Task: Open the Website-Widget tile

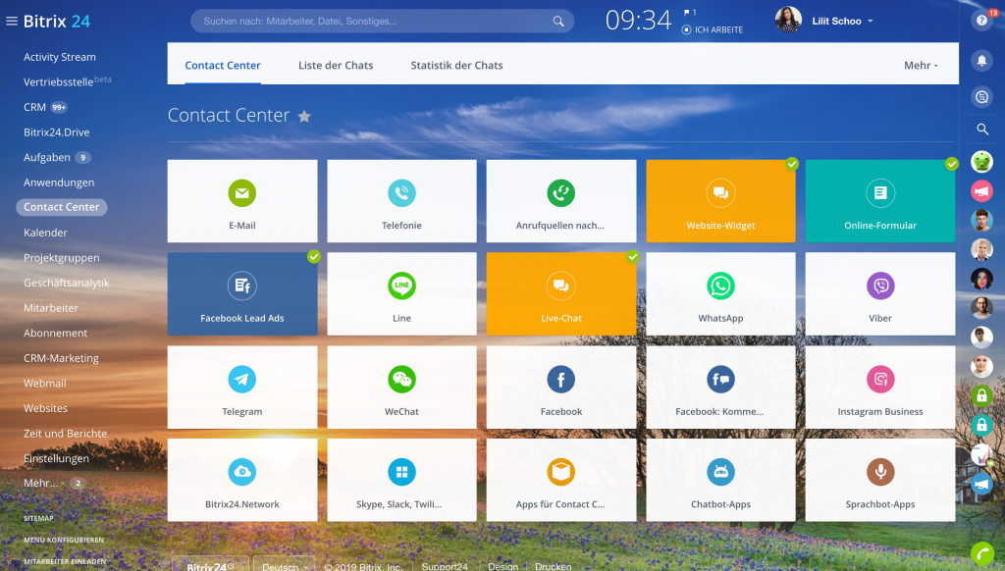Action: [x=720, y=201]
